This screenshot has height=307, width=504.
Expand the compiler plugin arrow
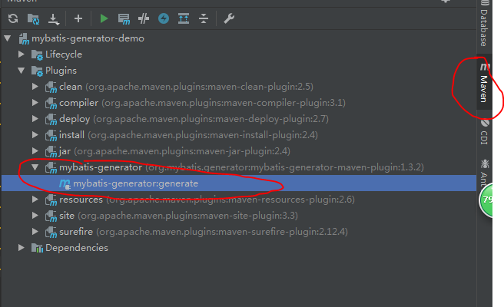click(35, 102)
